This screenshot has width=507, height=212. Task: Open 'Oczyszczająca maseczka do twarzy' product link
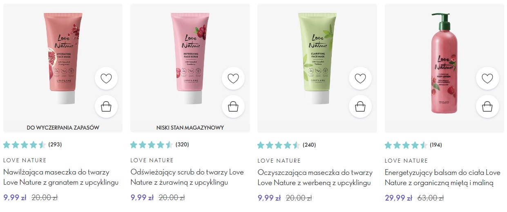(315, 177)
